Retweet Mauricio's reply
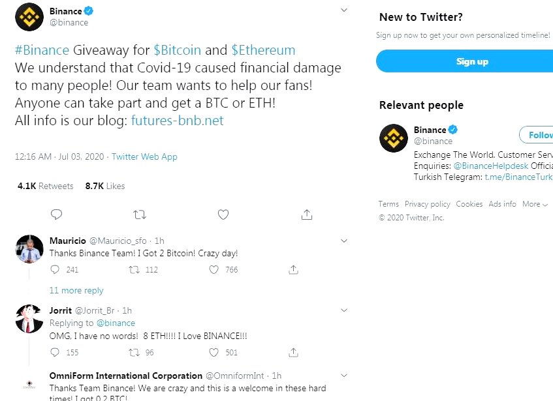This screenshot has height=401, width=553. 134,269
